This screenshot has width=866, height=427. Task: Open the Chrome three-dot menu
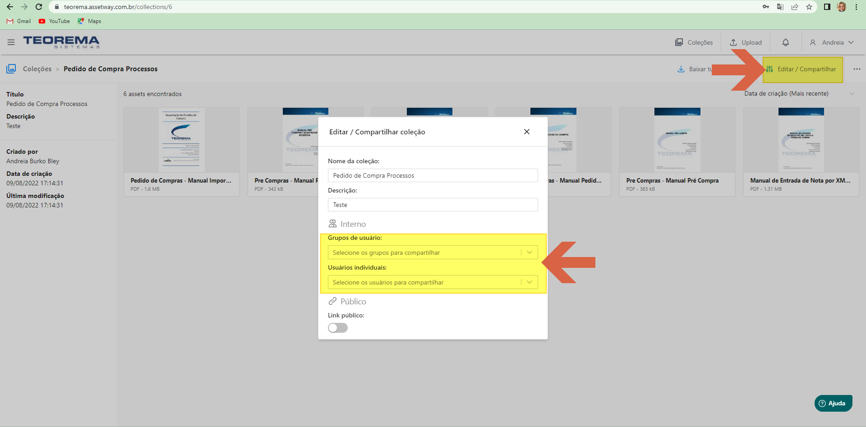coord(856,7)
